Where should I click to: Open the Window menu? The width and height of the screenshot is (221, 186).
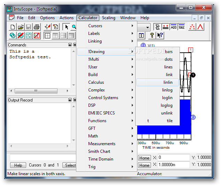click(128, 18)
